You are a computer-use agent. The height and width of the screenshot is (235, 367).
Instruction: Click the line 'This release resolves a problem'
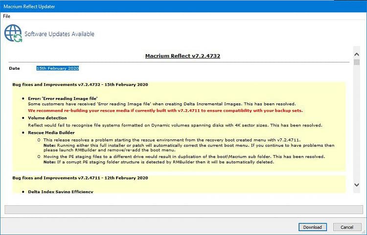[172, 140]
